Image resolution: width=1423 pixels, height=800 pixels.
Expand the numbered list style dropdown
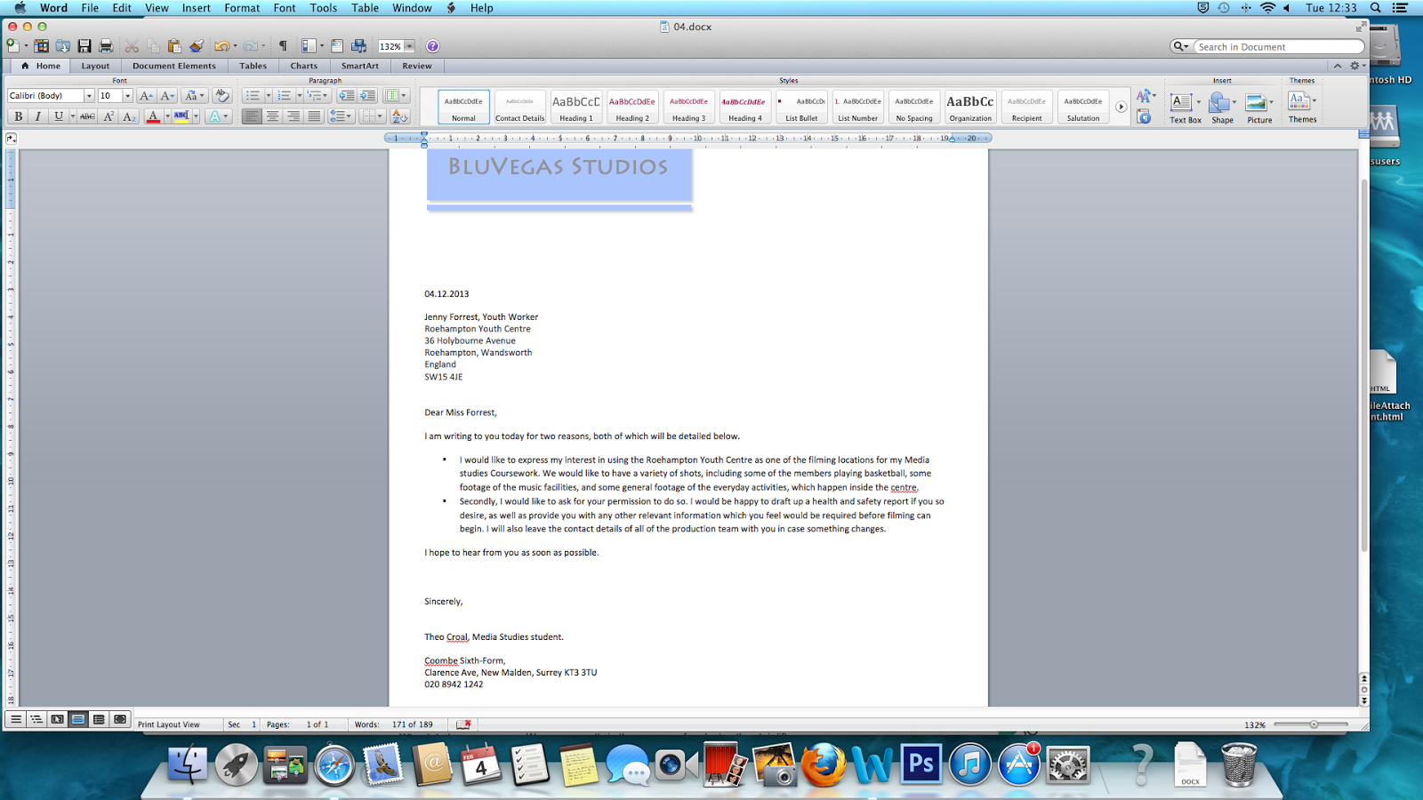tap(299, 96)
